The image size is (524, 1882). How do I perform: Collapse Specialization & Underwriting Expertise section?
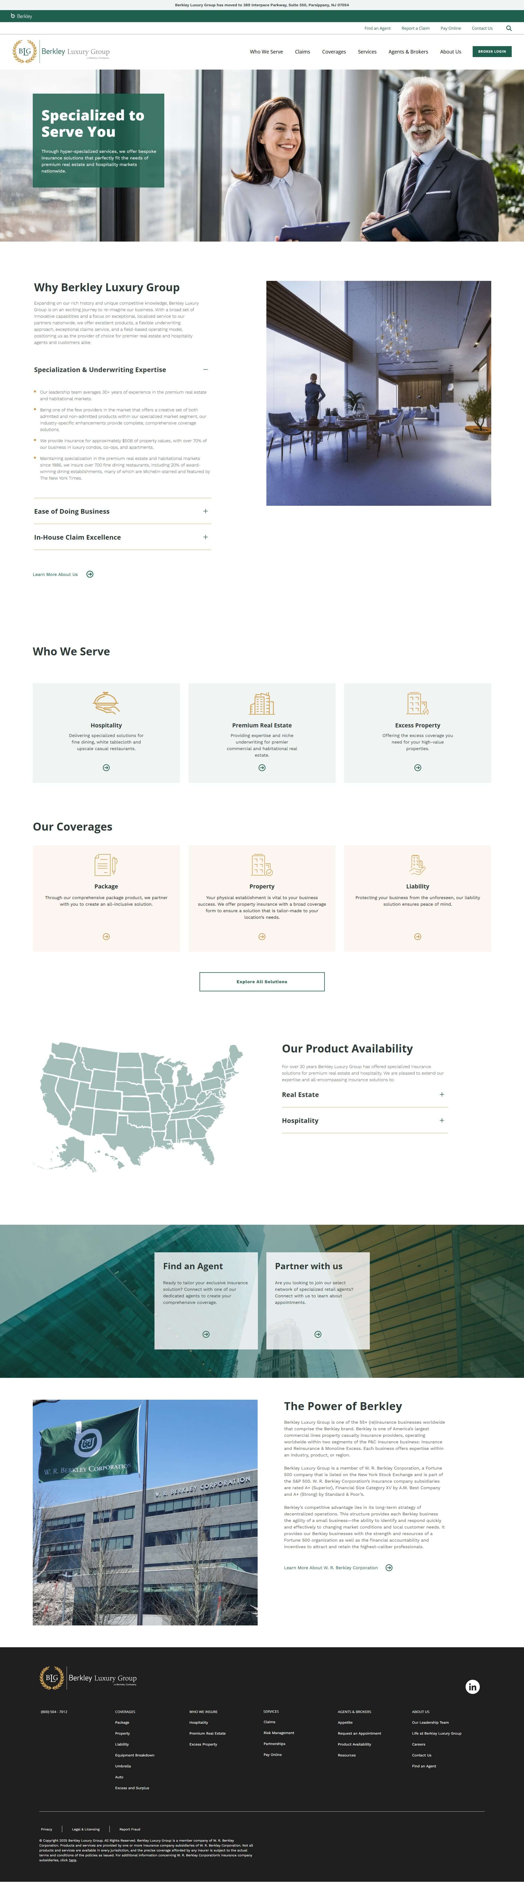pos(205,370)
